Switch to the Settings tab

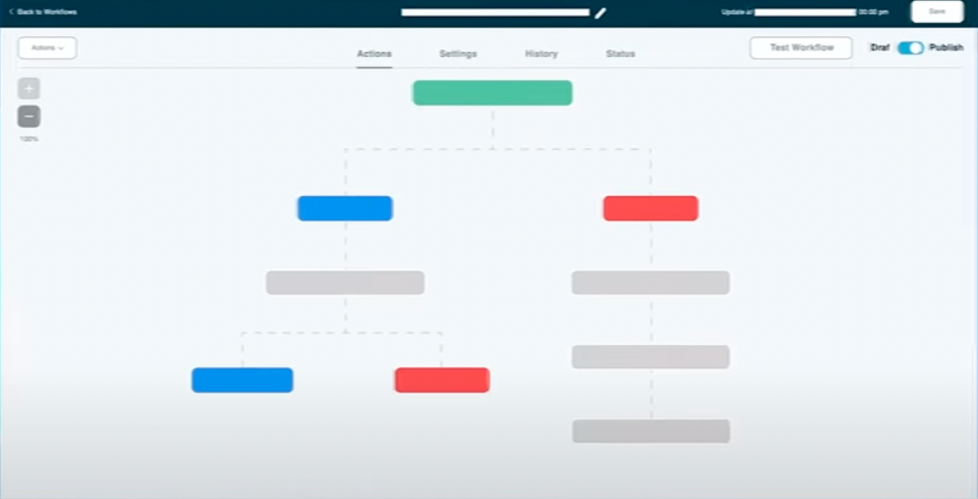point(458,54)
